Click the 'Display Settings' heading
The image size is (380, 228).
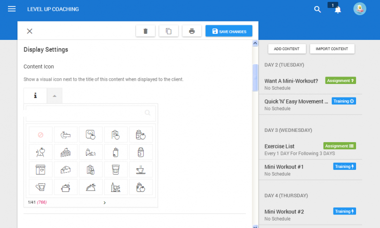[46, 49]
